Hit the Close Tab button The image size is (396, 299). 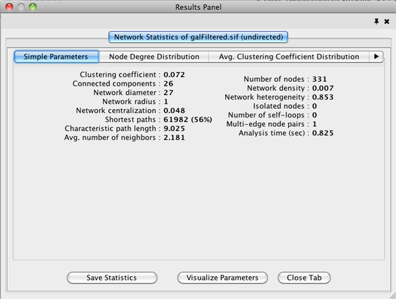[x=304, y=278]
